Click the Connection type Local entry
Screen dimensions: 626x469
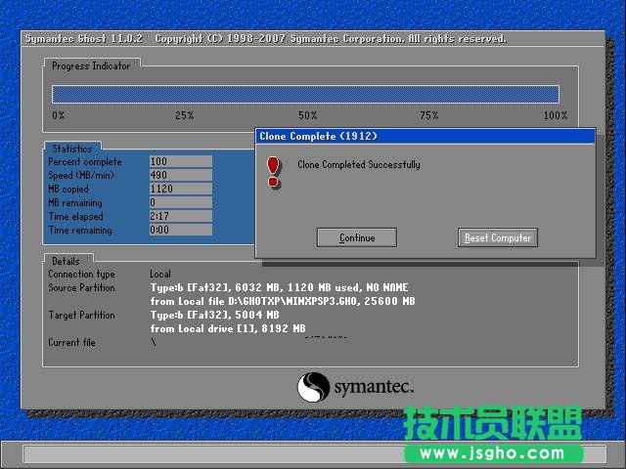tap(159, 275)
